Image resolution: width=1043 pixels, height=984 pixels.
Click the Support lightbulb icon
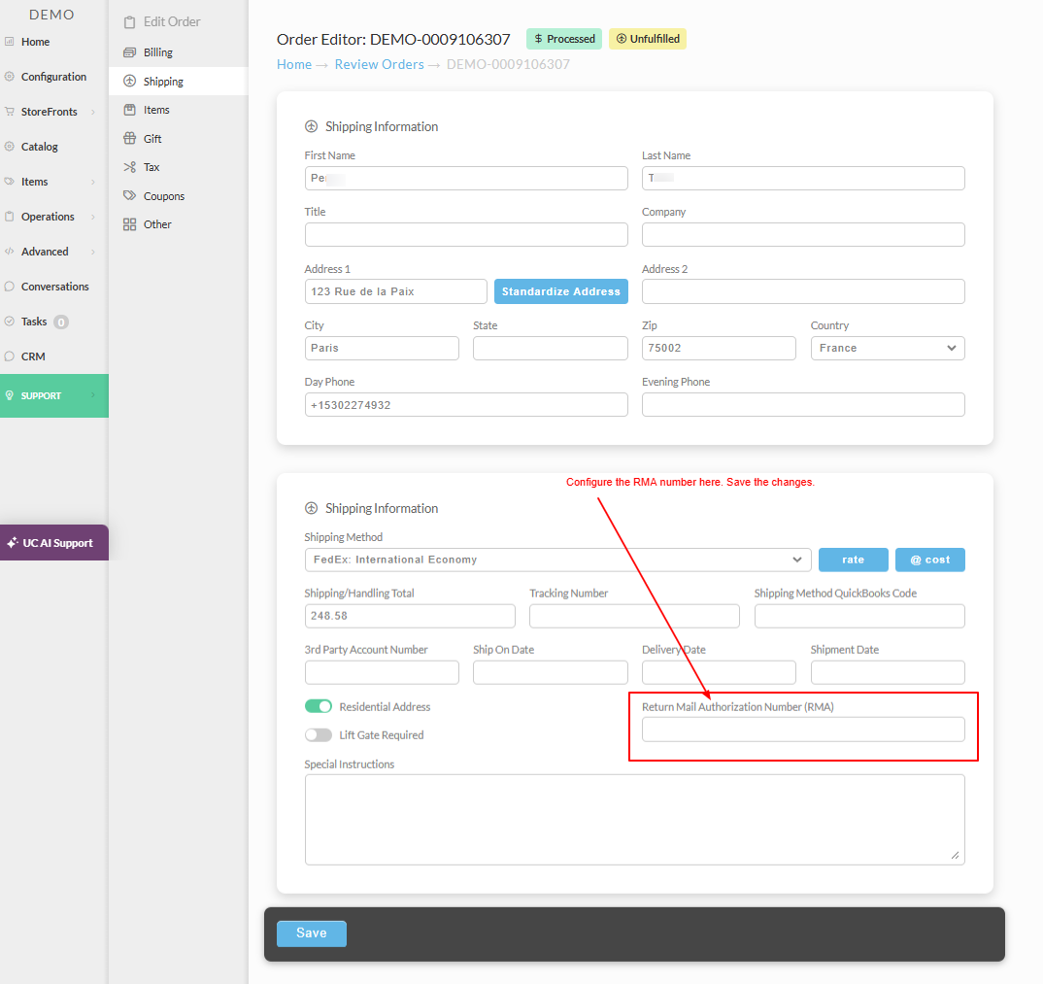[x=10, y=395]
